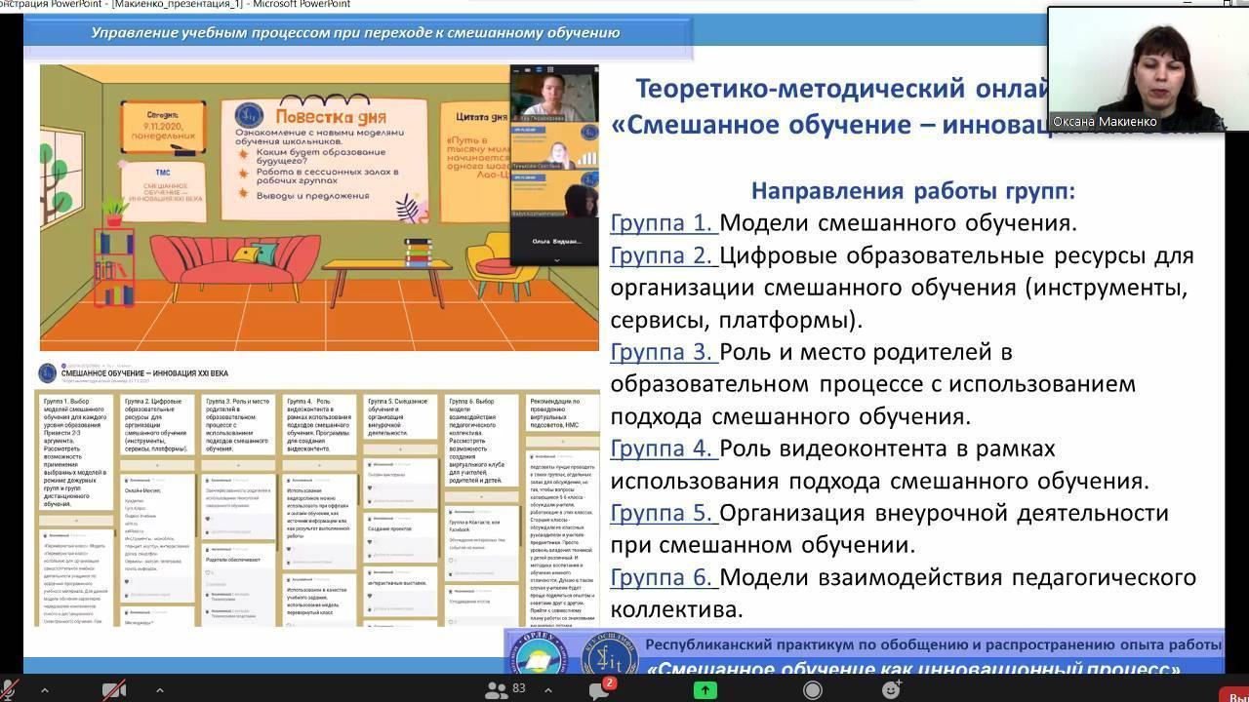This screenshot has height=702, width=1249.
Task: Open the Reactions smiley icon
Action: point(891,690)
